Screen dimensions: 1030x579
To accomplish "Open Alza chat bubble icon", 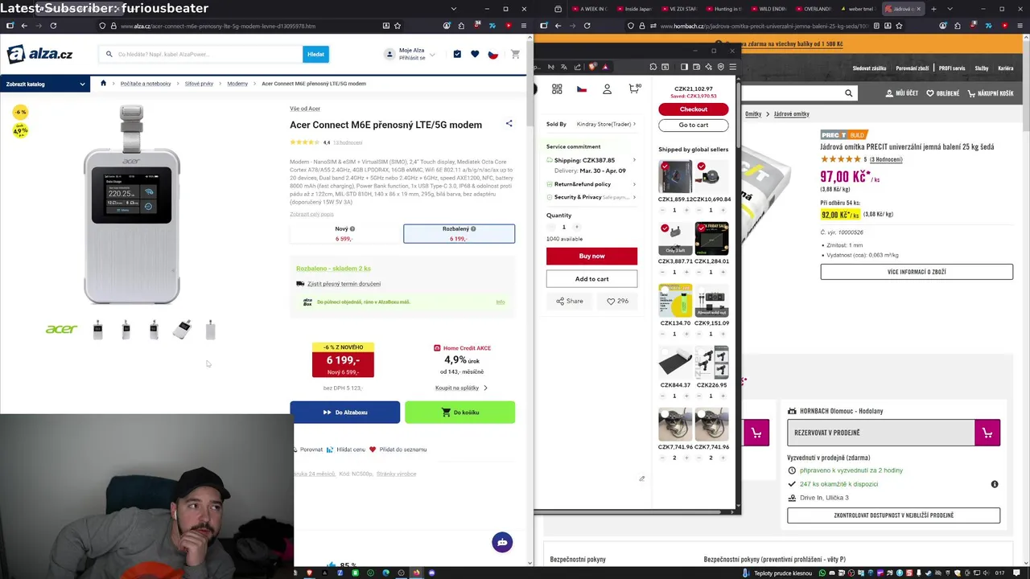I will pyautogui.click(x=502, y=542).
